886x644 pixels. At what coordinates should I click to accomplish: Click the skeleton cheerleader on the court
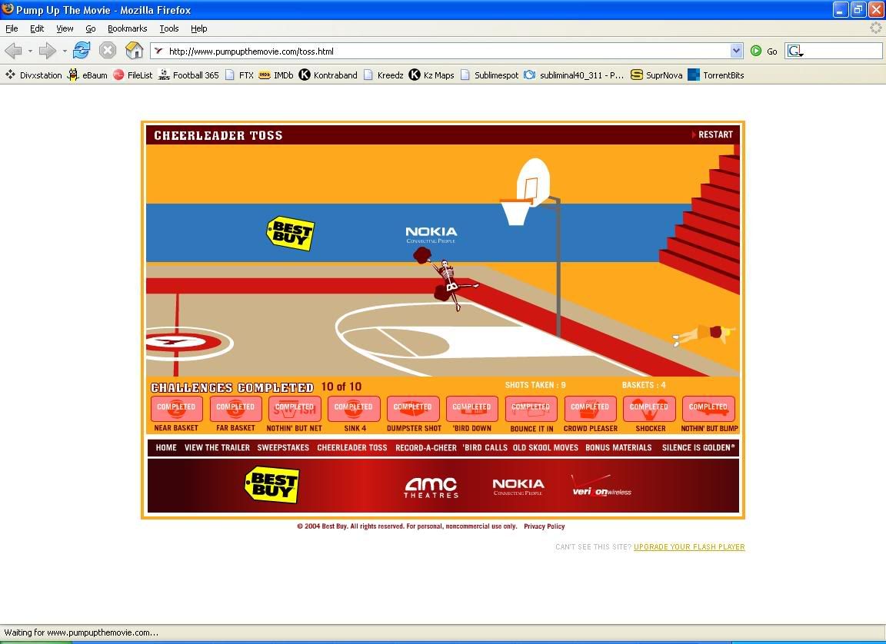pos(447,280)
